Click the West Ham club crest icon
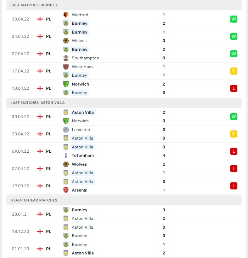 point(66,67)
